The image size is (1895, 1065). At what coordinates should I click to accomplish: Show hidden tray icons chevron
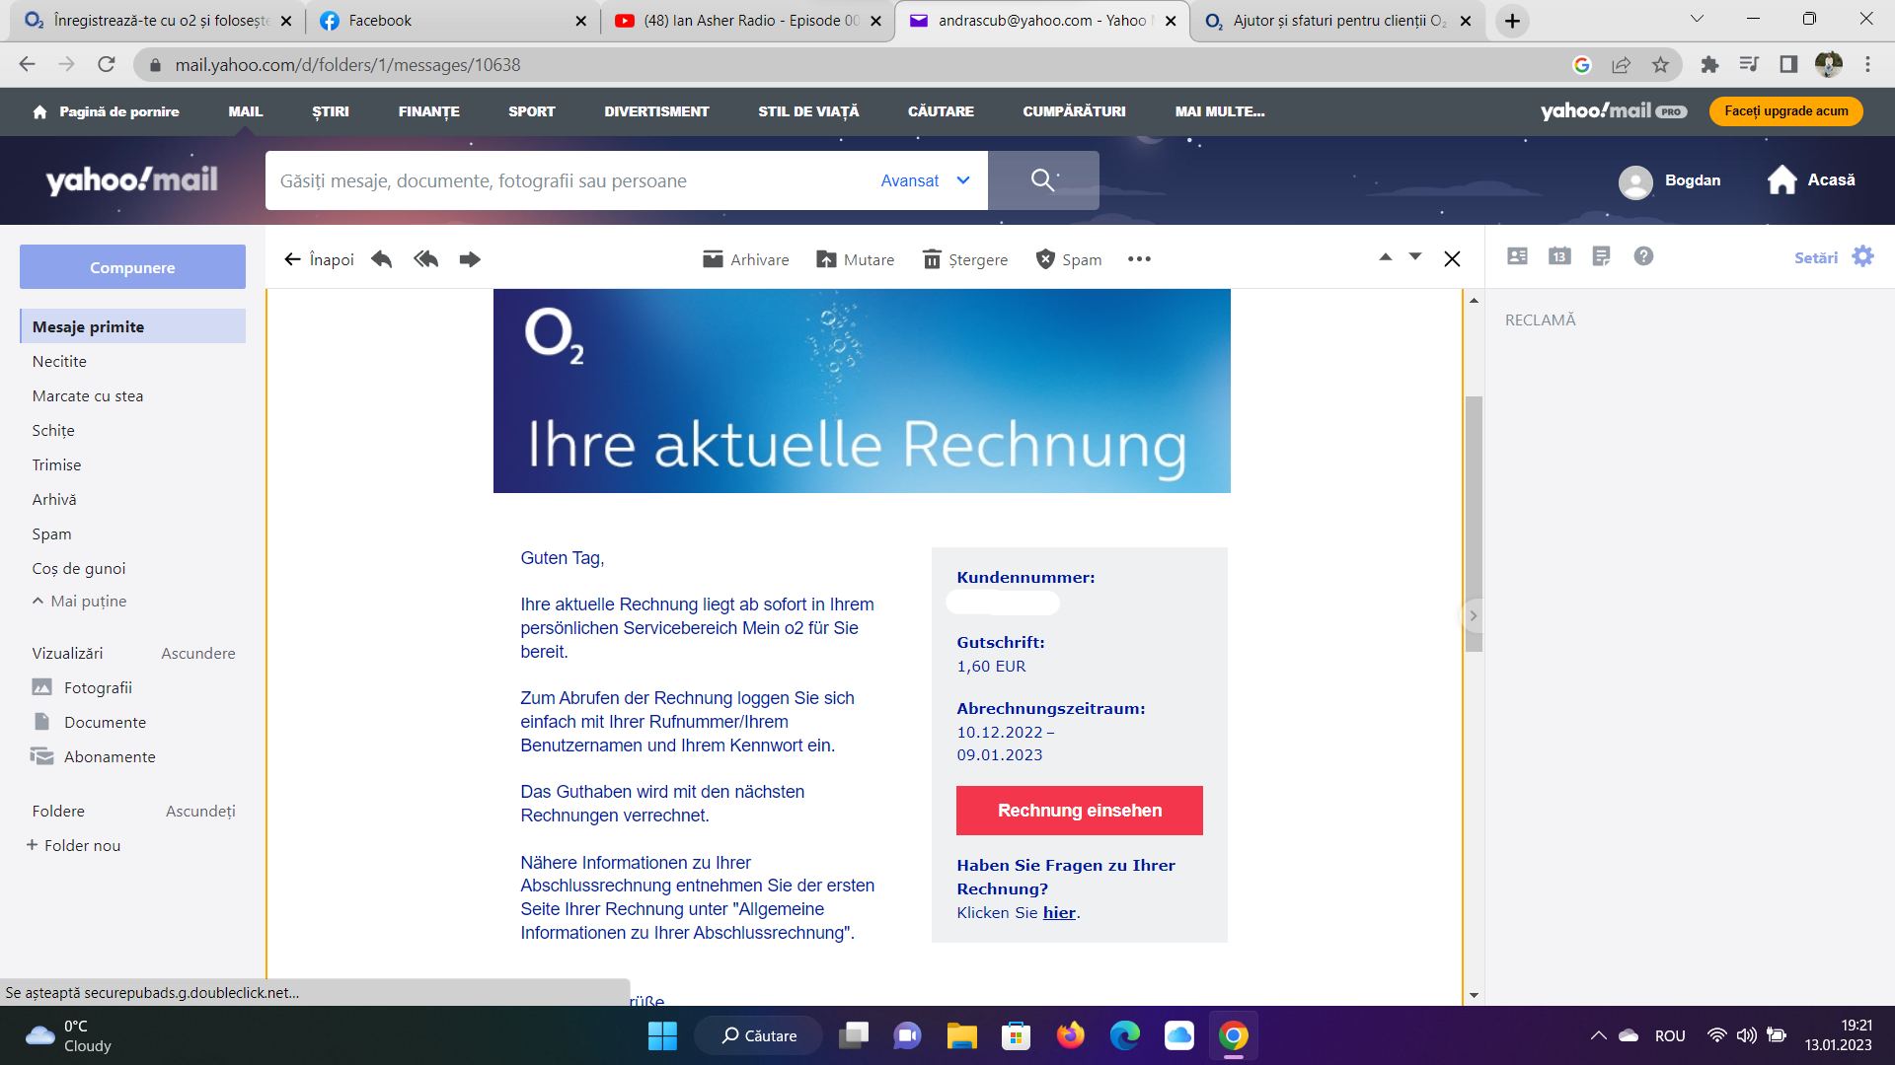pos(1598,1035)
